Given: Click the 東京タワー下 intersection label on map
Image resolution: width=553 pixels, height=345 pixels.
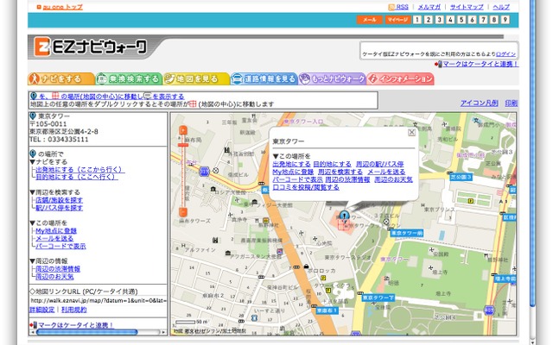Looking at the screenshot, I should 378,298.
